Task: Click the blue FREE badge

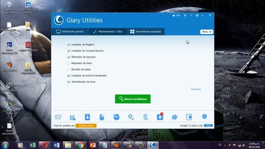Action: pyautogui.click(x=208, y=126)
